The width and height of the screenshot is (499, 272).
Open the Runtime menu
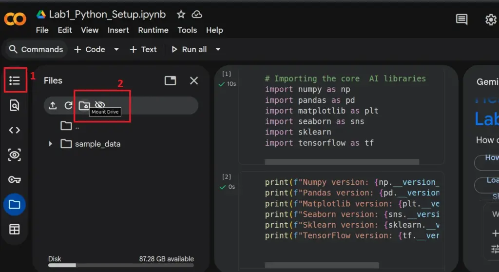(153, 30)
